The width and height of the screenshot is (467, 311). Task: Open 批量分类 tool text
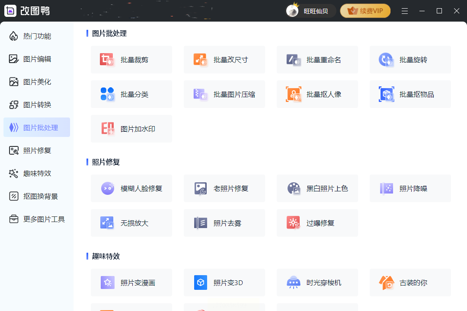134,94
